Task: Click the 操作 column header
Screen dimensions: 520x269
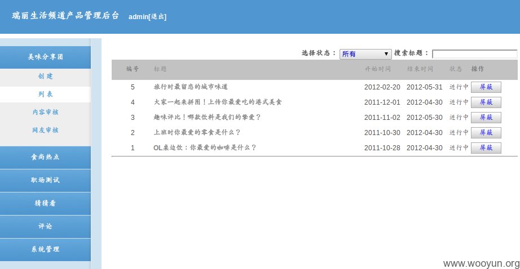Action: (478, 69)
